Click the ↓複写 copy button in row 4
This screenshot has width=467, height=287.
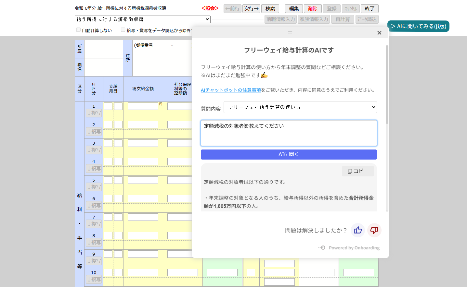click(94, 169)
